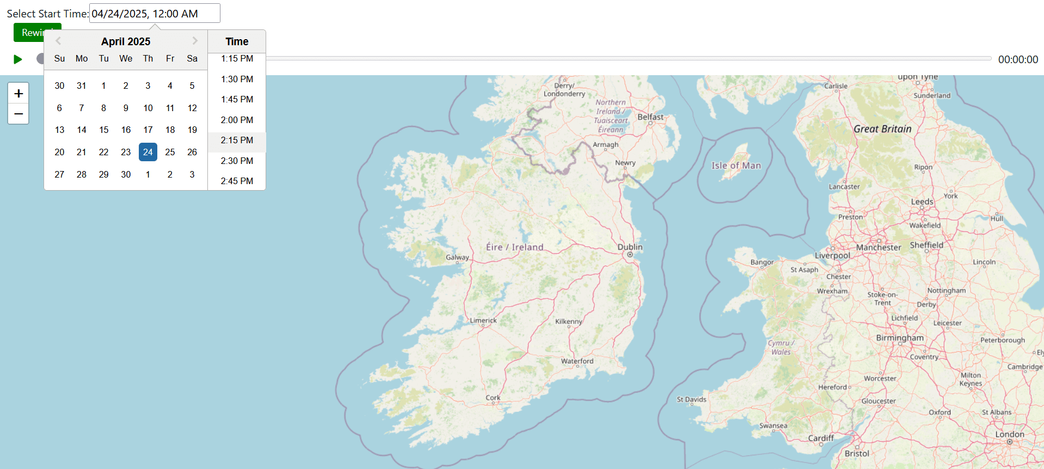Pick April 12 on the calendar
The height and width of the screenshot is (469, 1044).
(192, 108)
